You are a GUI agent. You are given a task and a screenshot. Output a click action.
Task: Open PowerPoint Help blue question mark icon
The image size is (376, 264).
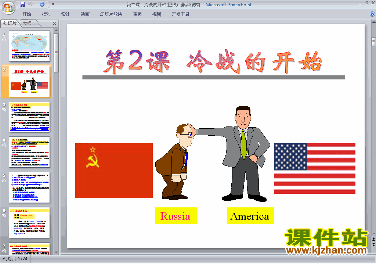coord(372,14)
